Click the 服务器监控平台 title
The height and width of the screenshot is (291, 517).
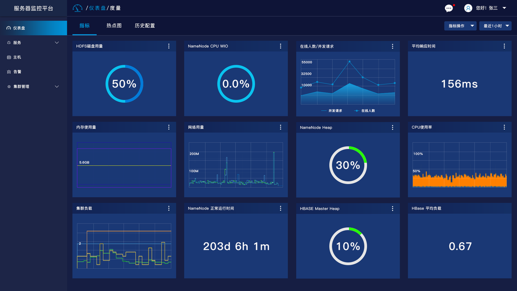pos(33,8)
